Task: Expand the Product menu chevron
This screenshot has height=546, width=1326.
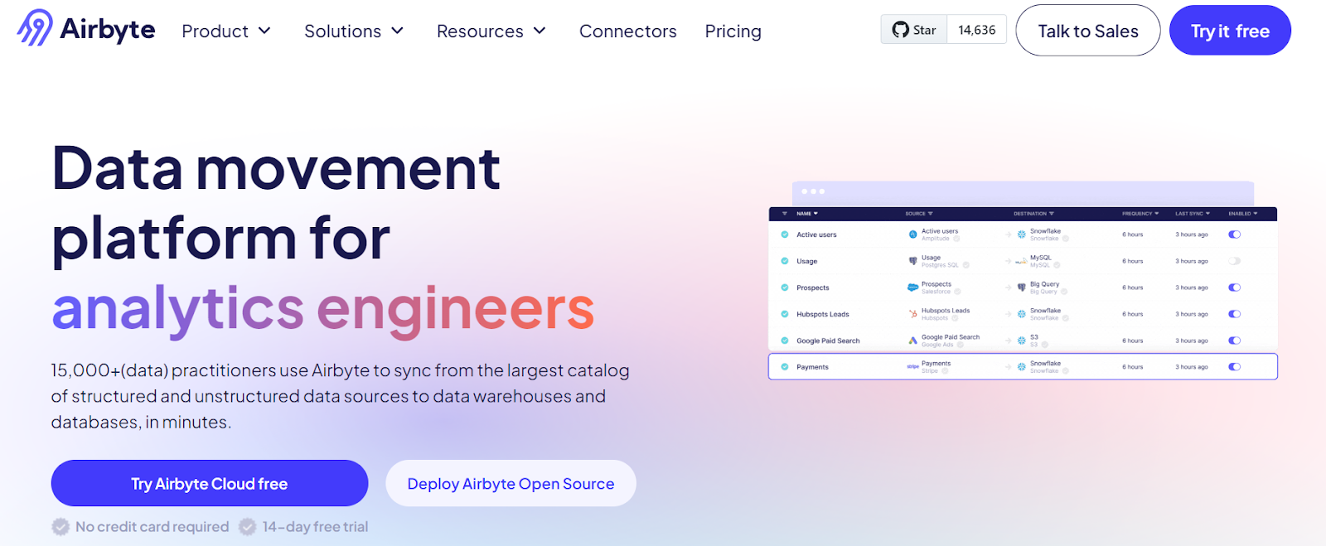Action: pyautogui.click(x=264, y=31)
